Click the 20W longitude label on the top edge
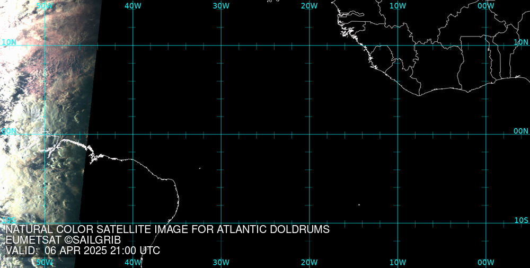This screenshot has width=530, height=268. click(x=310, y=6)
